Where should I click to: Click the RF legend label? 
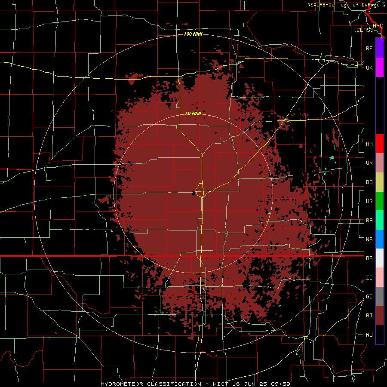(x=369, y=48)
